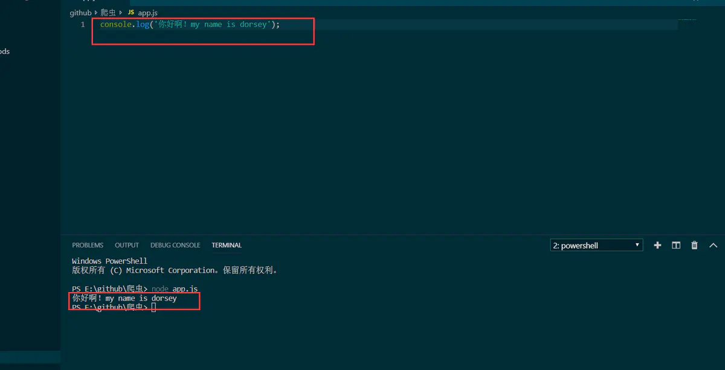Click the Microsoft Corporation copyright line
725x370 pixels.
tap(175, 270)
